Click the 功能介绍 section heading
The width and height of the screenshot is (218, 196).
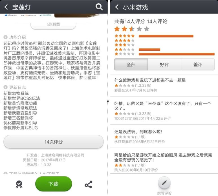pos(17,37)
